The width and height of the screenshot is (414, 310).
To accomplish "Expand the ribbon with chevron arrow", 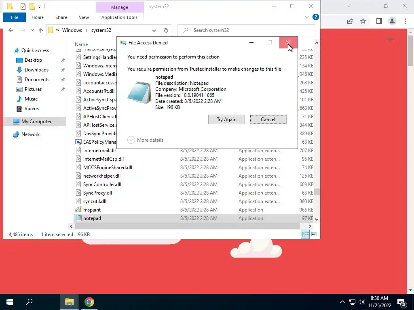I will coord(306,17).
